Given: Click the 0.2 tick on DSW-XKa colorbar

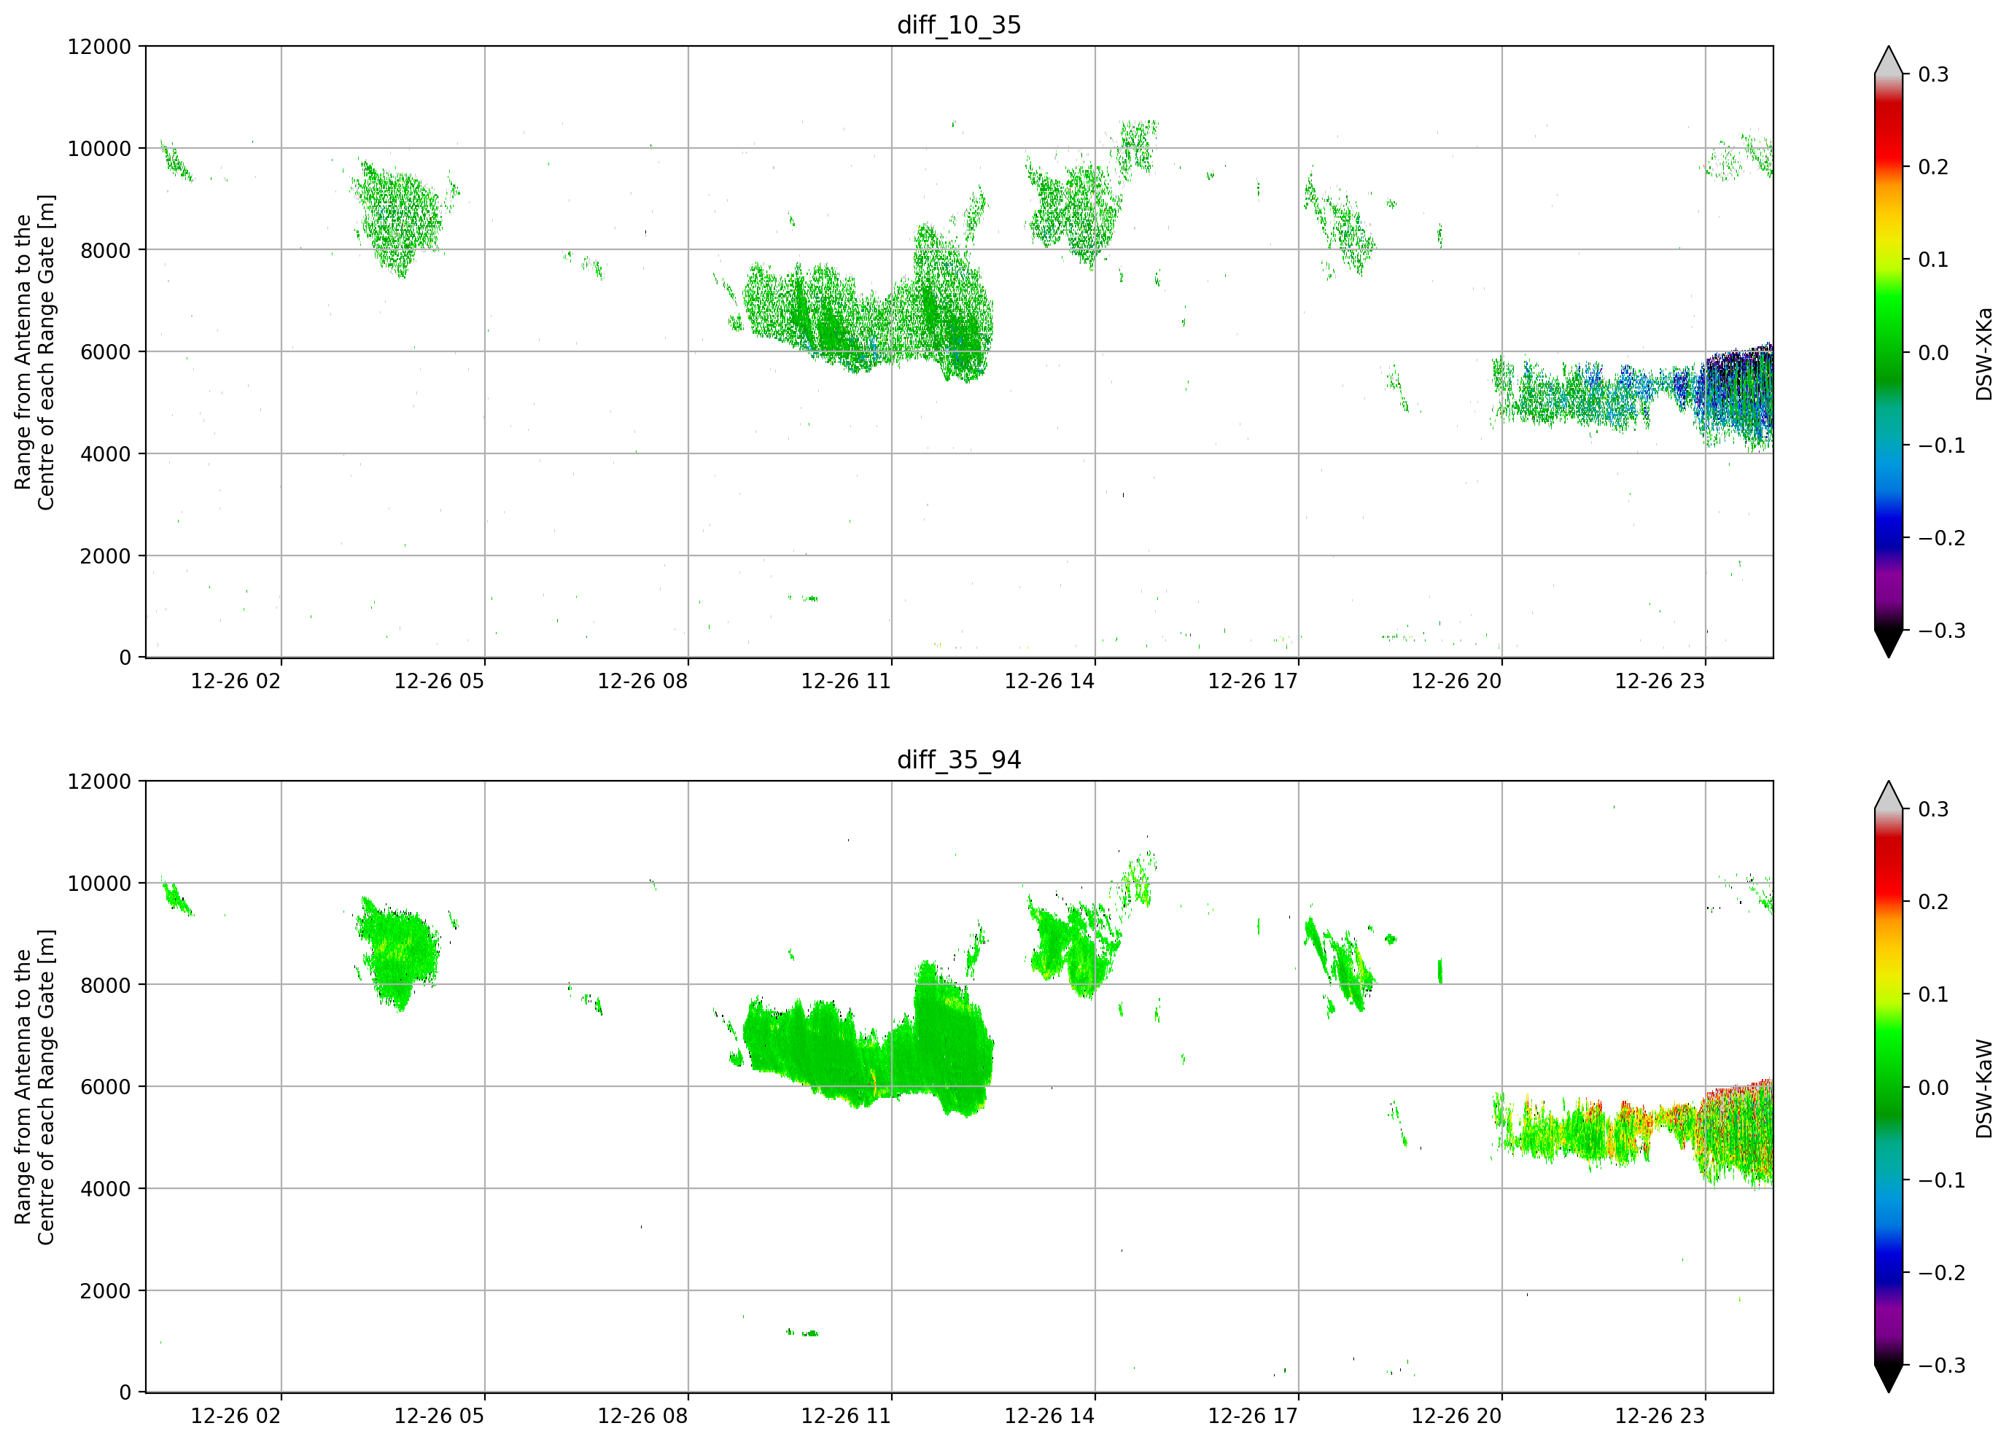Looking at the screenshot, I should [1933, 166].
